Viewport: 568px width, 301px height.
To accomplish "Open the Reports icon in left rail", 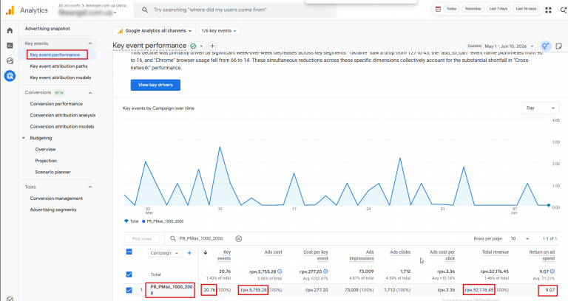I will [x=10, y=46].
